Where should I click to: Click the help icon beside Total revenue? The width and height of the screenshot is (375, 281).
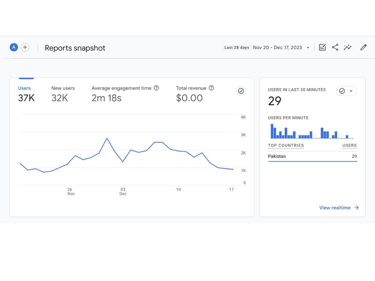tap(211, 88)
